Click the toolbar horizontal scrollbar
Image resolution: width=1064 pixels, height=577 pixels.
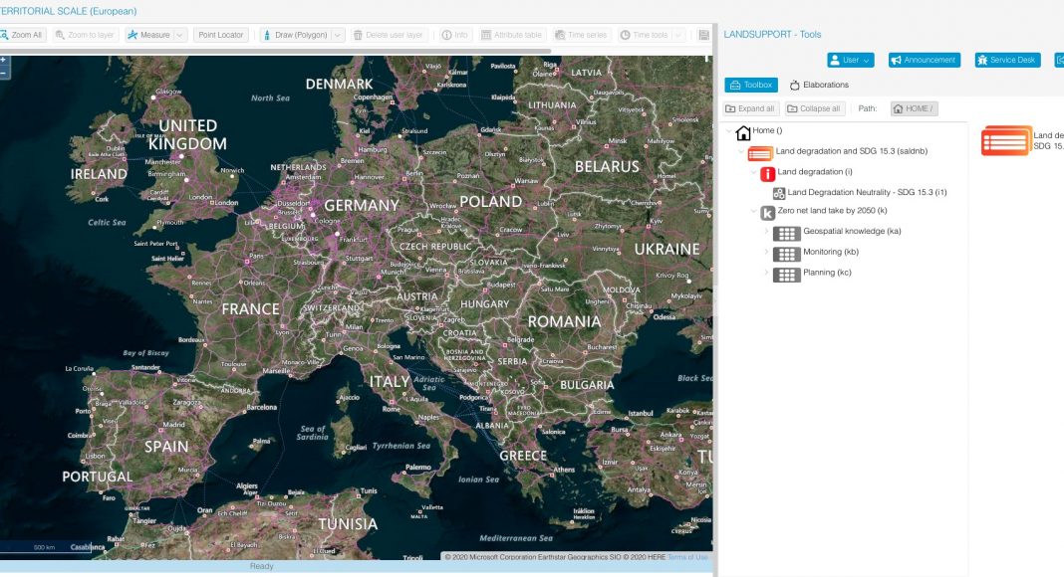tap(274, 51)
